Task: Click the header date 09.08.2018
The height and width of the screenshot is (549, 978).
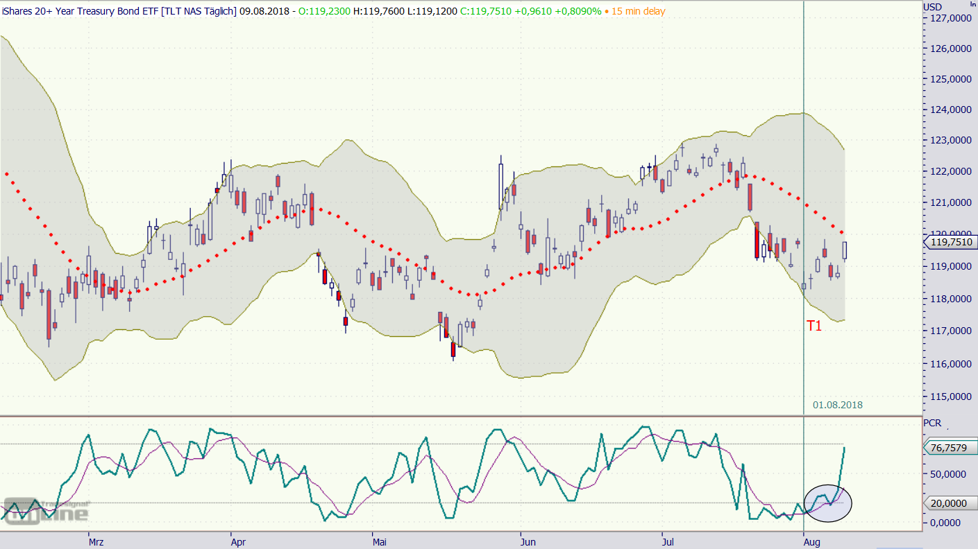Action: coord(264,11)
